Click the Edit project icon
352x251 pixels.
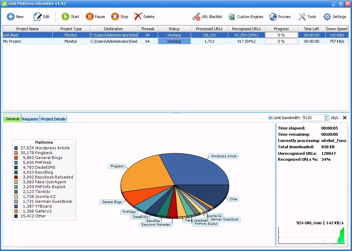(x=37, y=17)
